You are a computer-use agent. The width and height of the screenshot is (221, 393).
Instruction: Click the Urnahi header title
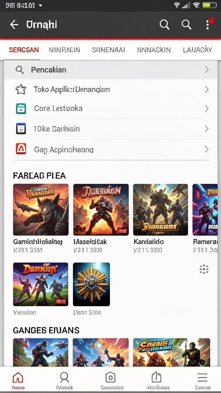pyautogui.click(x=41, y=25)
